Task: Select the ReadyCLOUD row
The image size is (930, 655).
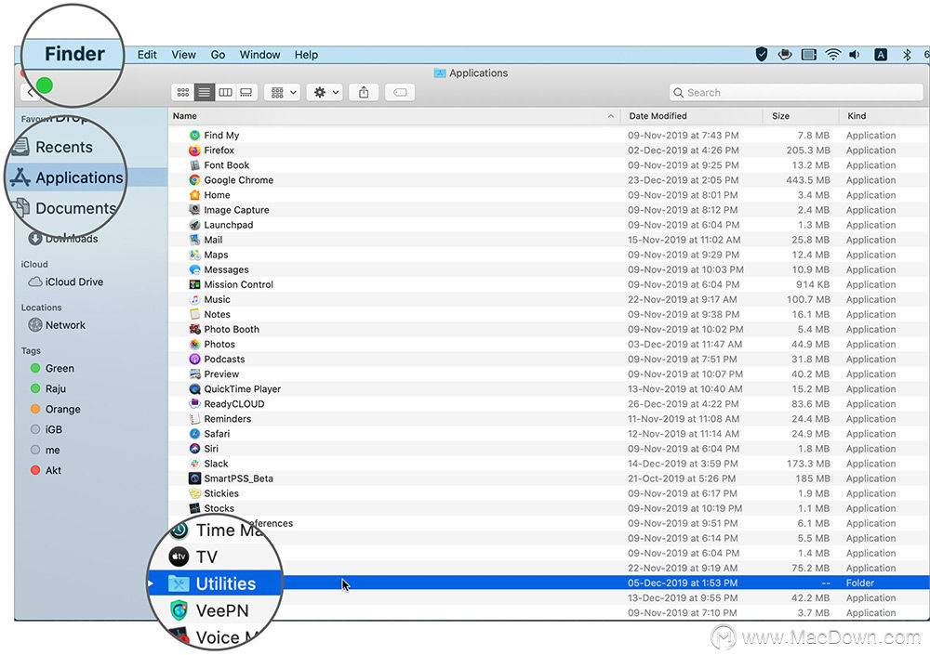Action: point(549,403)
